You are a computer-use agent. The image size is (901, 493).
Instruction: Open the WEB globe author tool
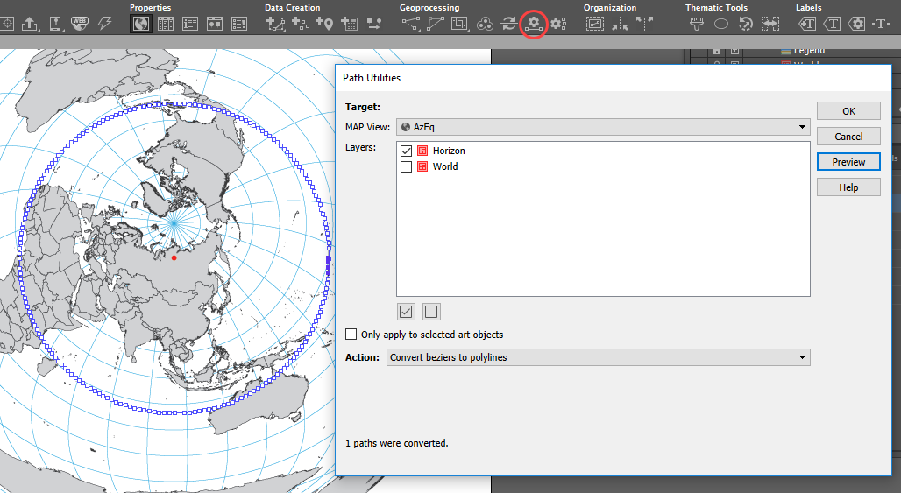pos(79,24)
